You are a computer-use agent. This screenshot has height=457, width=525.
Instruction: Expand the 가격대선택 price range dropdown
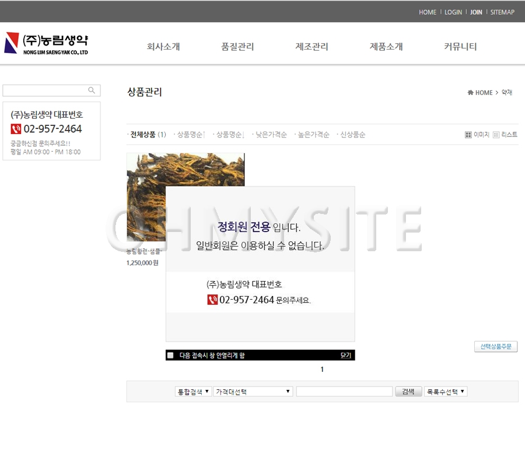pos(253,392)
